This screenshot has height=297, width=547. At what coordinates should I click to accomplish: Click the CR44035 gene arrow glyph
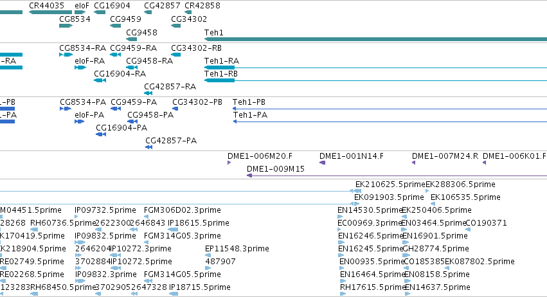pyautogui.click(x=50, y=12)
